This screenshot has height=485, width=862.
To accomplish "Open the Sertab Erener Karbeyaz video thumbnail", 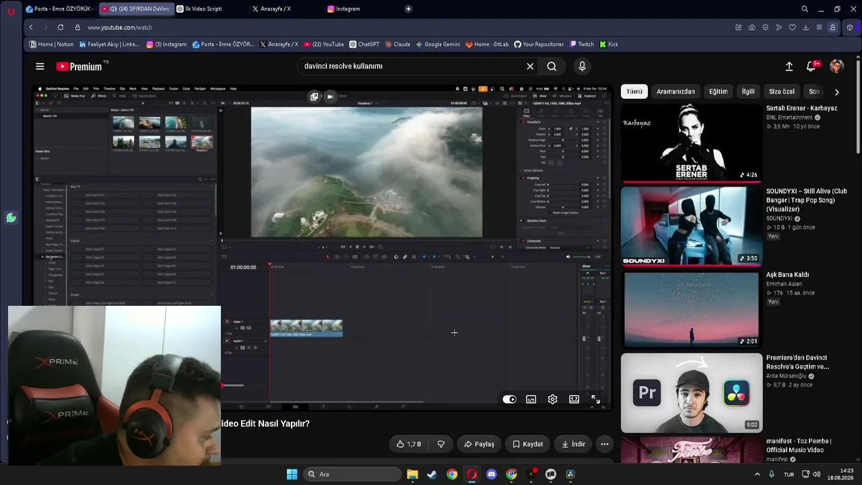I will click(x=692, y=143).
